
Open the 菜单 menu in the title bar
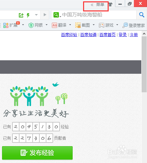(100, 5)
